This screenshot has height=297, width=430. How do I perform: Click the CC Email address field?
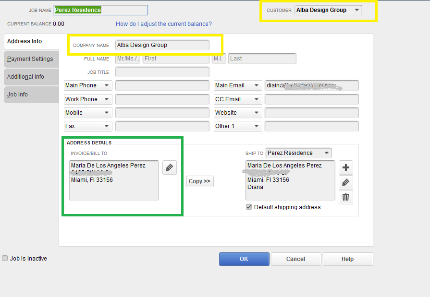(x=311, y=99)
